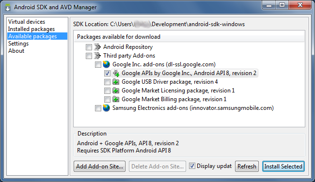Check the Google Market Billing package checkbox

pos(107,99)
